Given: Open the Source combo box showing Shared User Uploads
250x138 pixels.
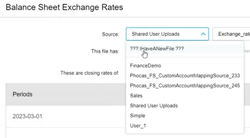Looking at the screenshot, I should coord(163,34).
